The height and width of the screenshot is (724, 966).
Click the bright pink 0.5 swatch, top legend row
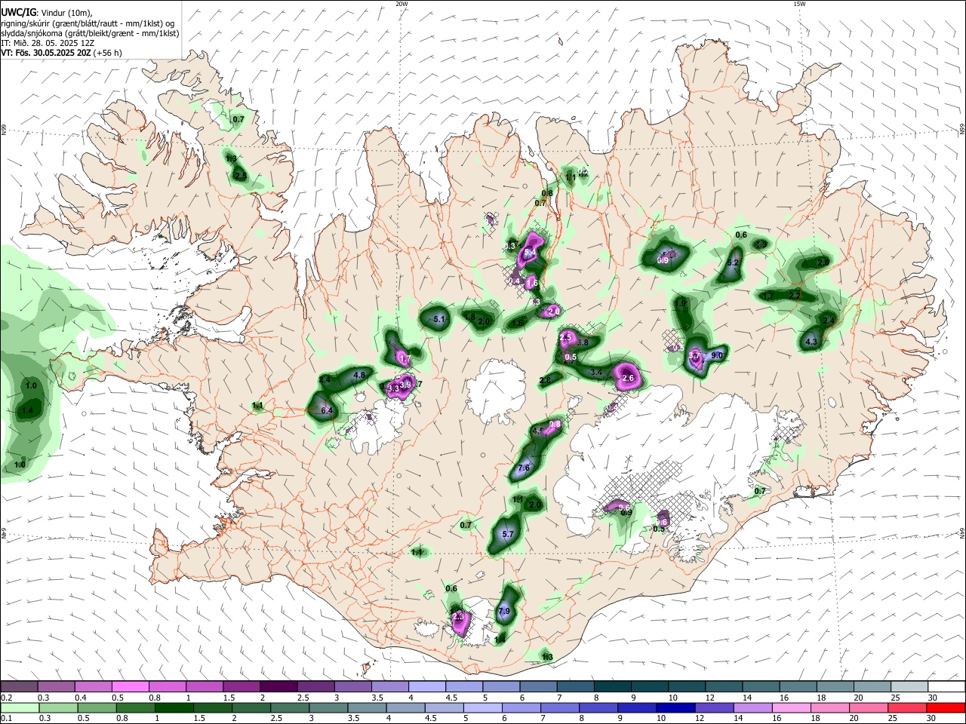click(130, 686)
